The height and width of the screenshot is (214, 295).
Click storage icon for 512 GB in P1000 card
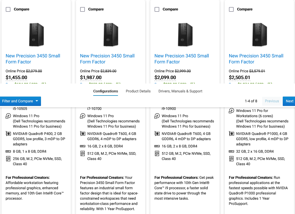[x=231, y=159]
